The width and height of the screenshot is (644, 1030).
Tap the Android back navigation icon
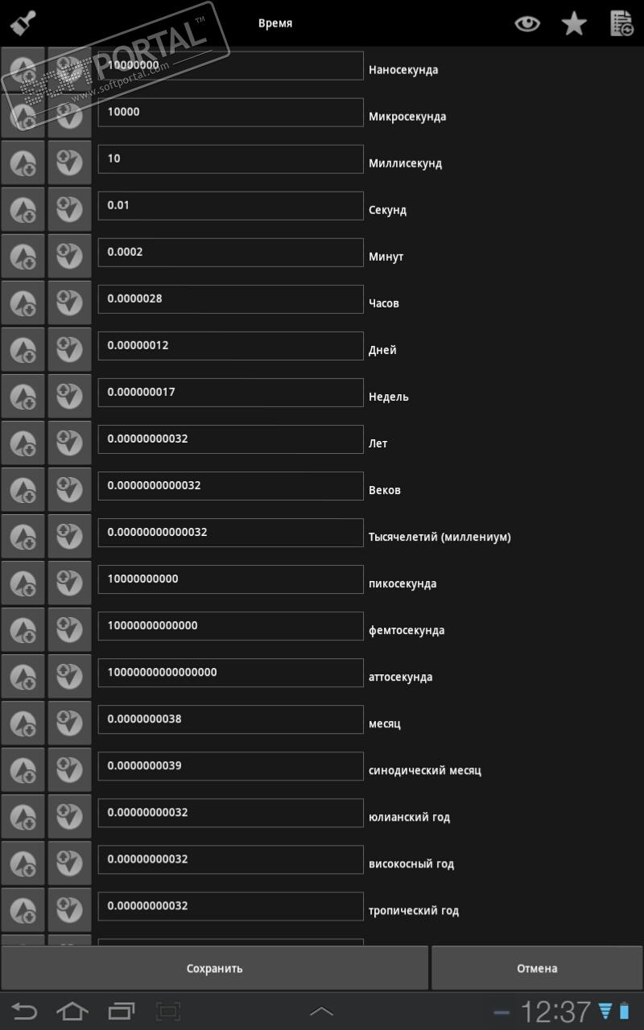[24, 1011]
